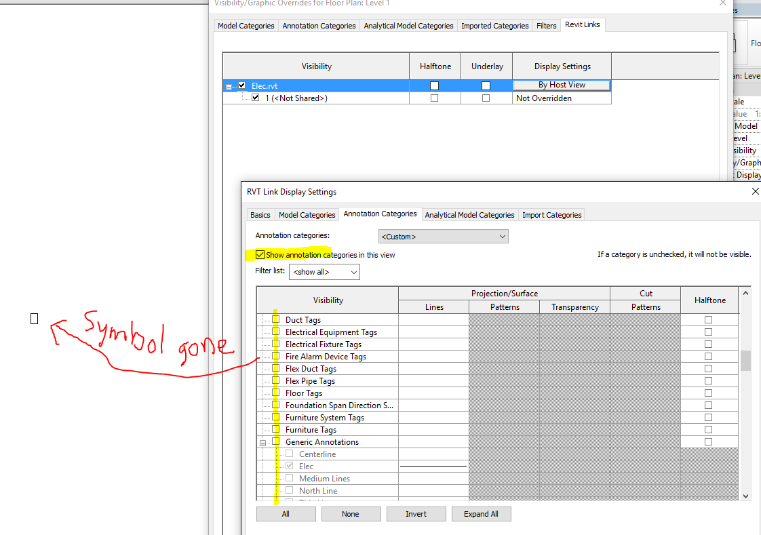761x535 pixels.
Task: Enable Fire Alarm Device Tags visibility
Action: coord(275,356)
